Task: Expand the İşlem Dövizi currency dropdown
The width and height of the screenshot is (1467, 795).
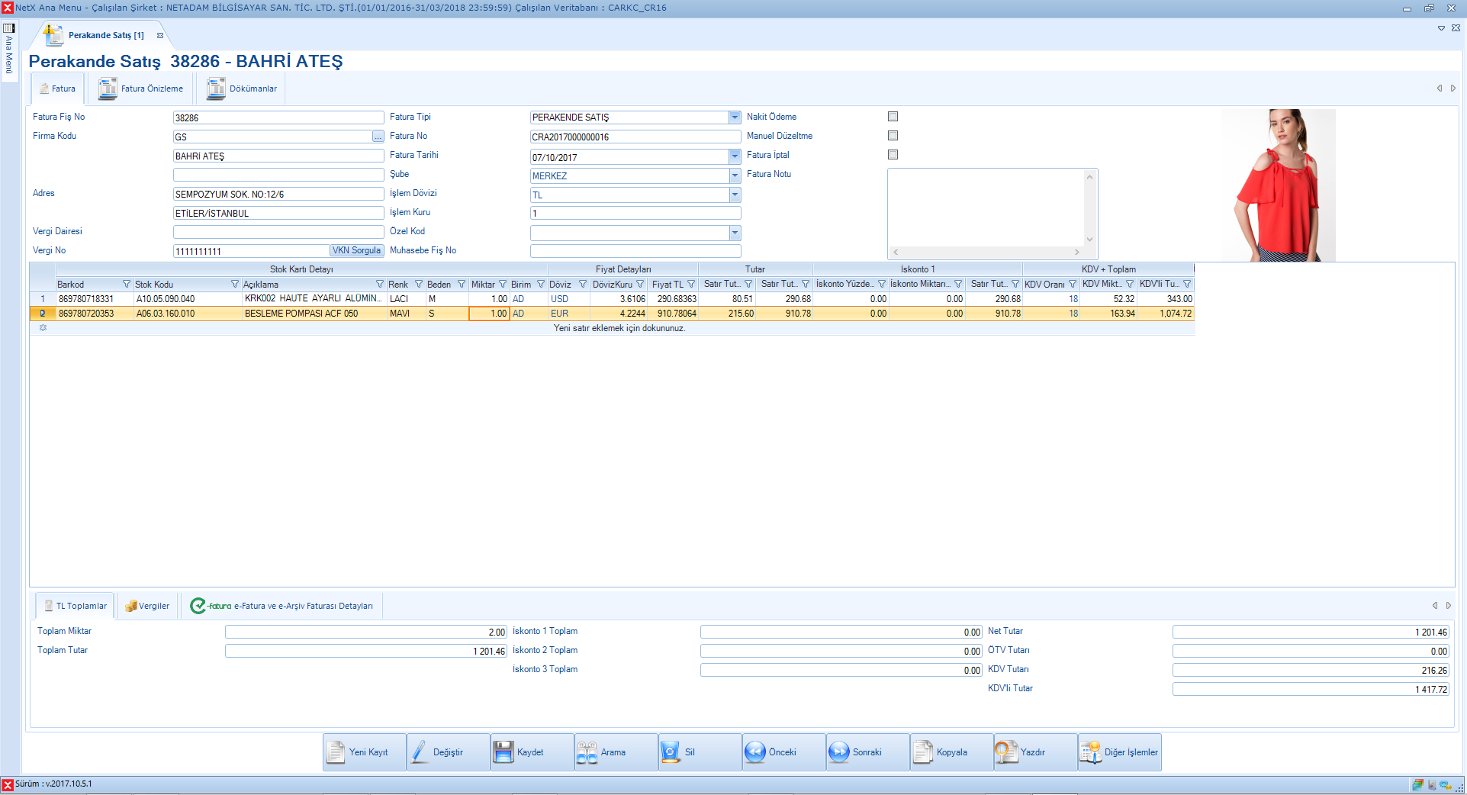Action: [735, 195]
